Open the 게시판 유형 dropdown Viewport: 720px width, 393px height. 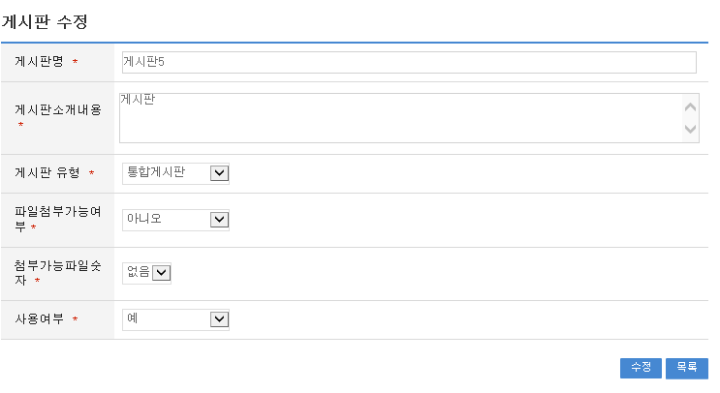[x=175, y=173]
